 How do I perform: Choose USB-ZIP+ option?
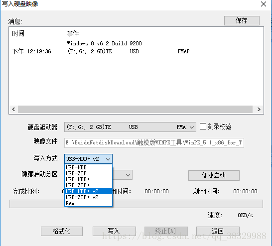tap(88, 185)
